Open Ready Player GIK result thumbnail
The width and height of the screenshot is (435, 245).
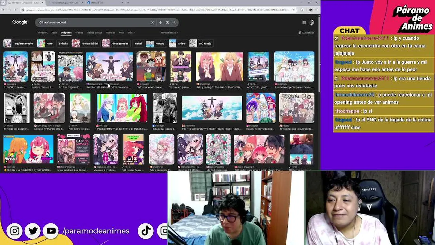[x=259, y=149]
